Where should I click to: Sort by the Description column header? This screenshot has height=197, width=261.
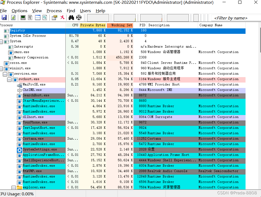coord(173,25)
